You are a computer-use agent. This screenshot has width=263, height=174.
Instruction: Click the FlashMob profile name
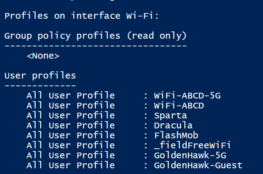pyautogui.click(x=176, y=135)
